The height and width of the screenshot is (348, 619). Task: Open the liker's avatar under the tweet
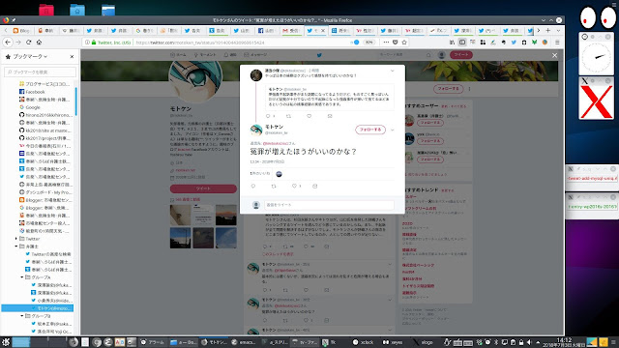[279, 174]
